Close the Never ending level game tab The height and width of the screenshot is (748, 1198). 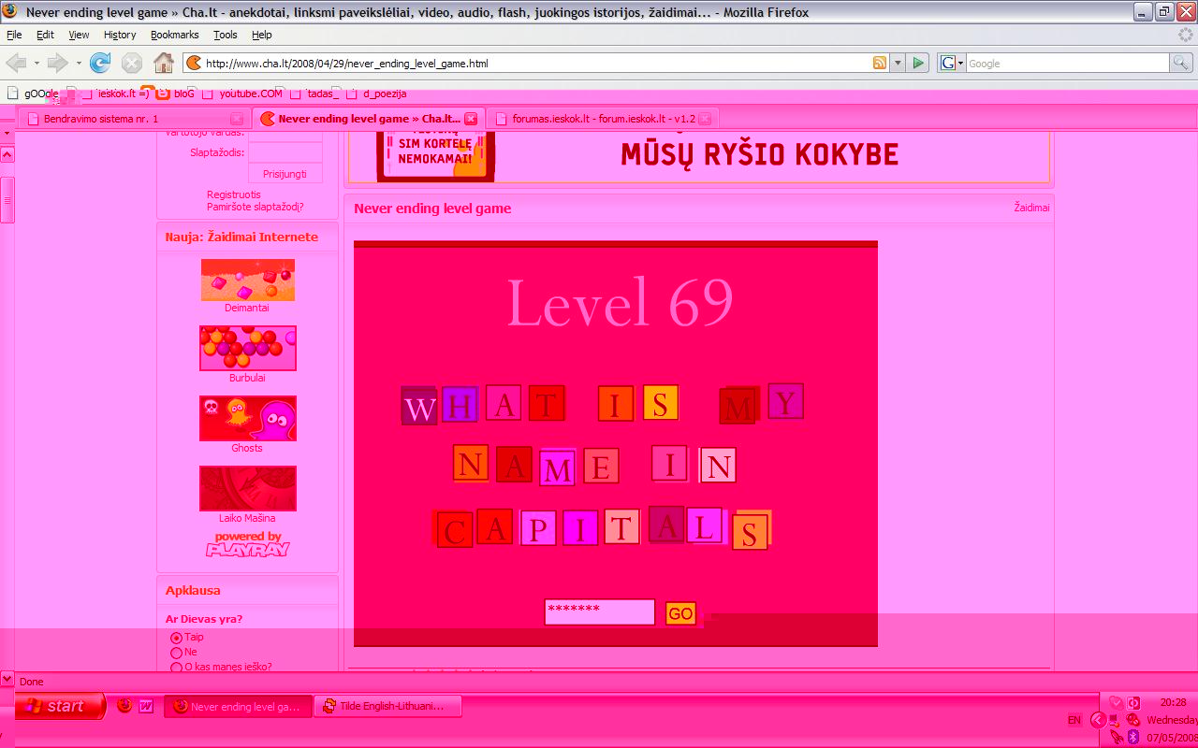point(471,119)
